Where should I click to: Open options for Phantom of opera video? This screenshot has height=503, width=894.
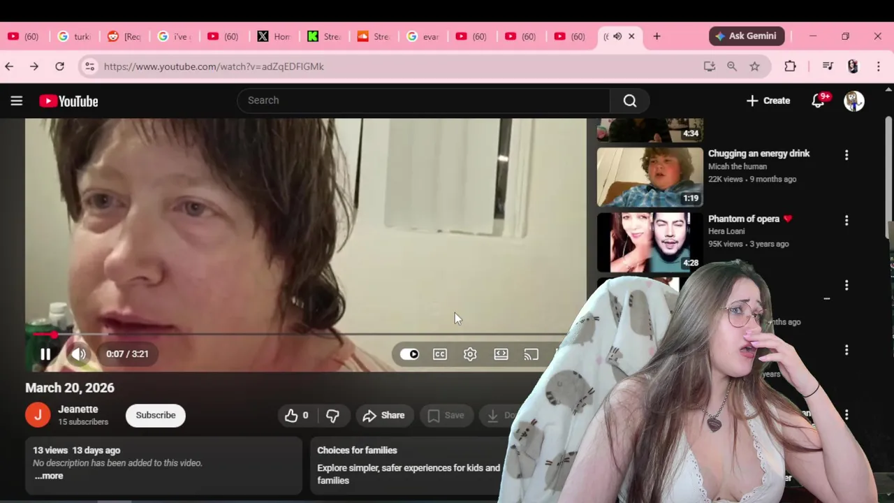tap(847, 221)
